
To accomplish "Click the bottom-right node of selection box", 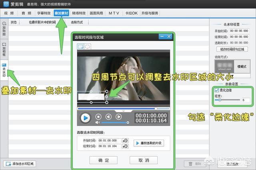I will pos(107,102).
